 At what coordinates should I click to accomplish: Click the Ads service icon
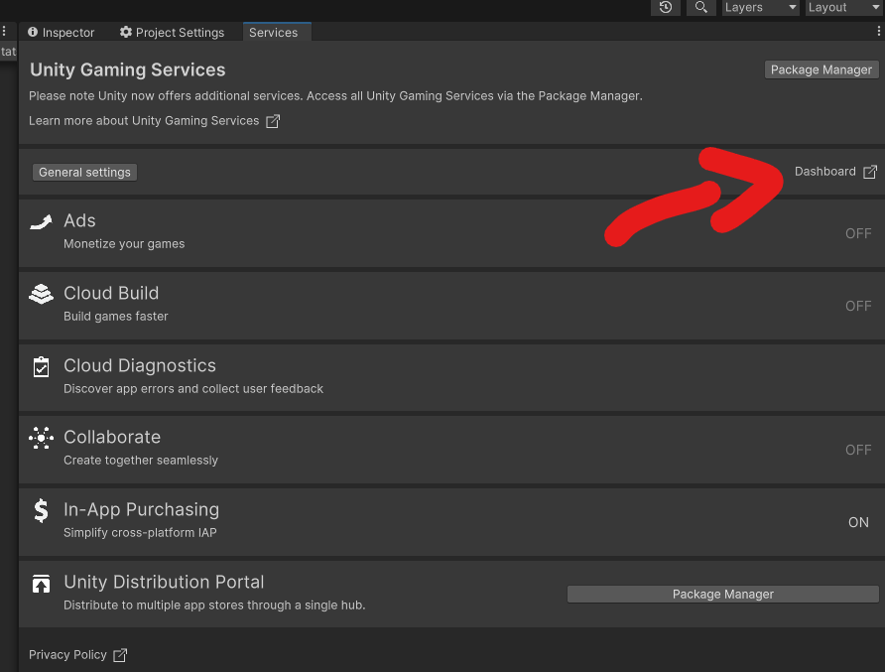(41, 222)
